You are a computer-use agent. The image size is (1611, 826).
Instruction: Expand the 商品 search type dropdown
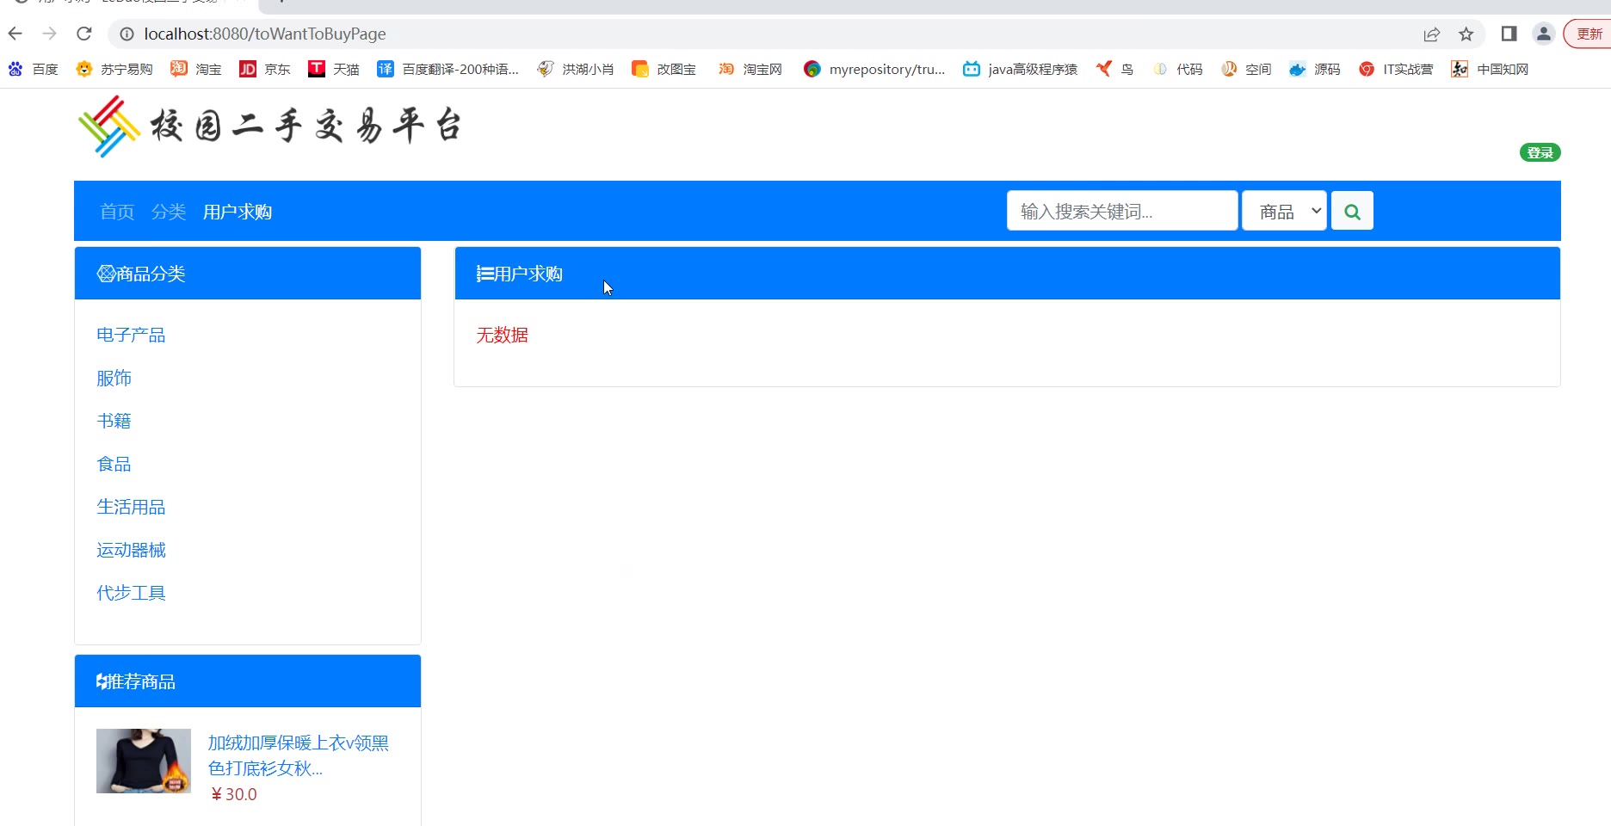click(1284, 211)
